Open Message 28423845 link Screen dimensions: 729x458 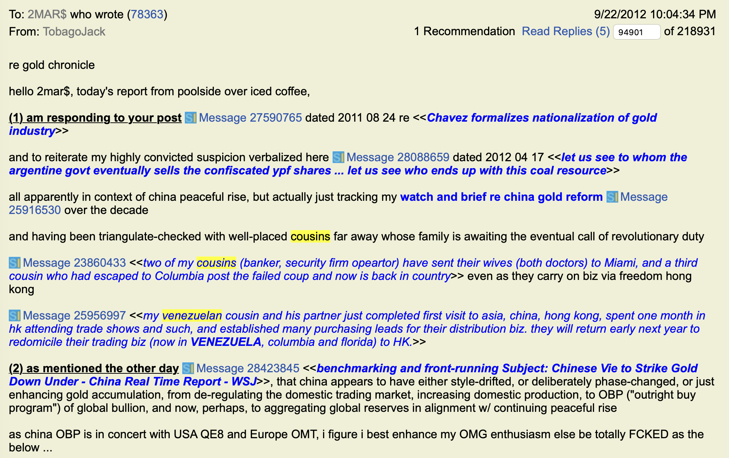click(248, 368)
